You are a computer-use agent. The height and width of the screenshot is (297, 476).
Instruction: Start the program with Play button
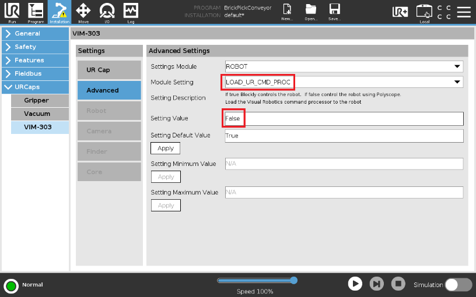(x=355, y=284)
